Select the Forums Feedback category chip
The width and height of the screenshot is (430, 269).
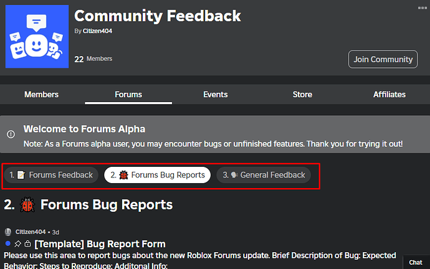coord(51,175)
